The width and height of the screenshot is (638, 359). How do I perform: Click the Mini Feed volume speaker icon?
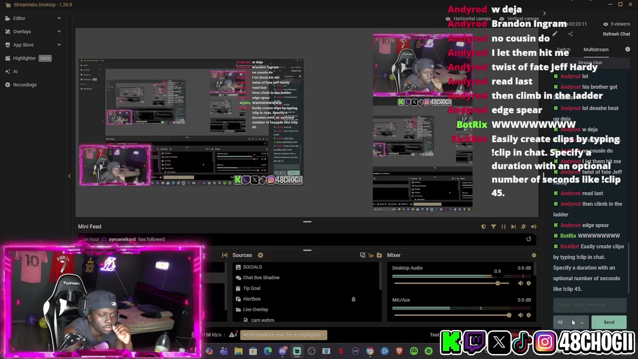[x=533, y=227]
